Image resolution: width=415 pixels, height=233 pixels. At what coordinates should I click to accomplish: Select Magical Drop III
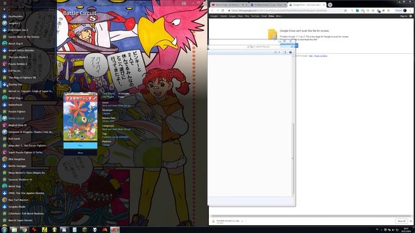click(18, 125)
